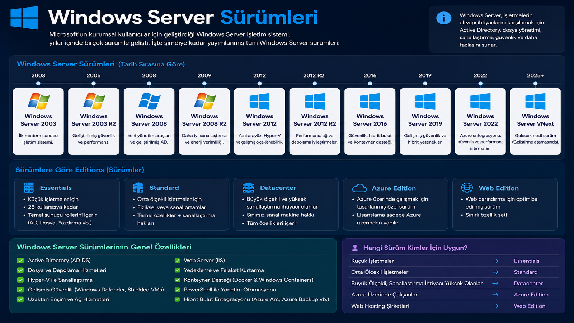Click the Windows logo beside the main title
Viewport: 574px width, 323px height.
tap(24, 18)
